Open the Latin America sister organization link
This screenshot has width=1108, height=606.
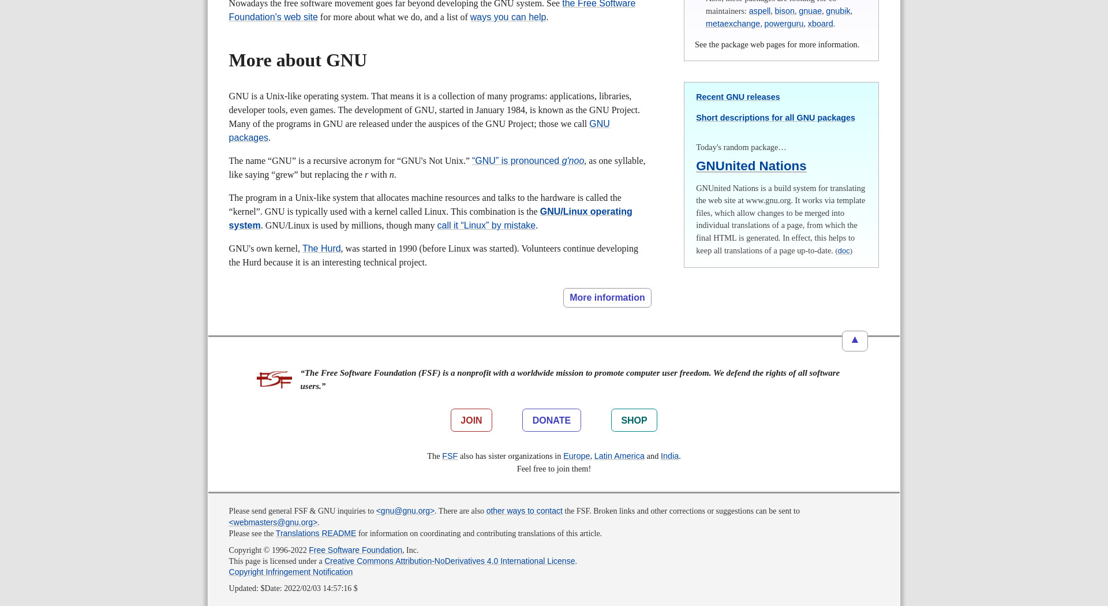click(619, 456)
